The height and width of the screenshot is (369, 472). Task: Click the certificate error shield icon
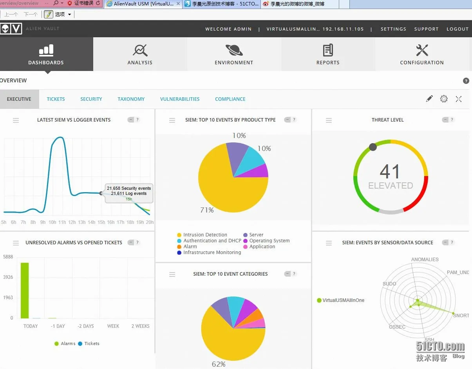[x=70, y=3]
